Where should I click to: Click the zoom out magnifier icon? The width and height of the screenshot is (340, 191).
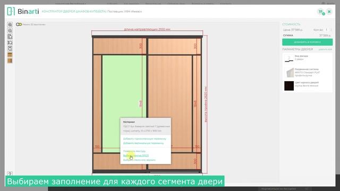(x=10, y=31)
